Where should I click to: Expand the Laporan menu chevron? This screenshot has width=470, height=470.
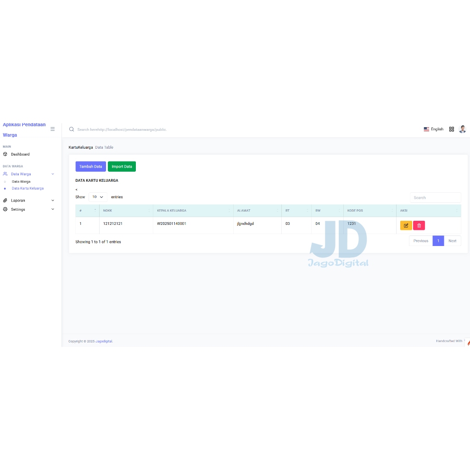coord(53,200)
